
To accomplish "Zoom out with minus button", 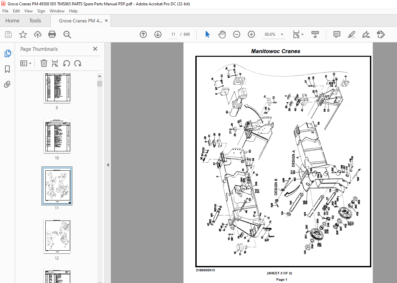I will pos(237,34).
